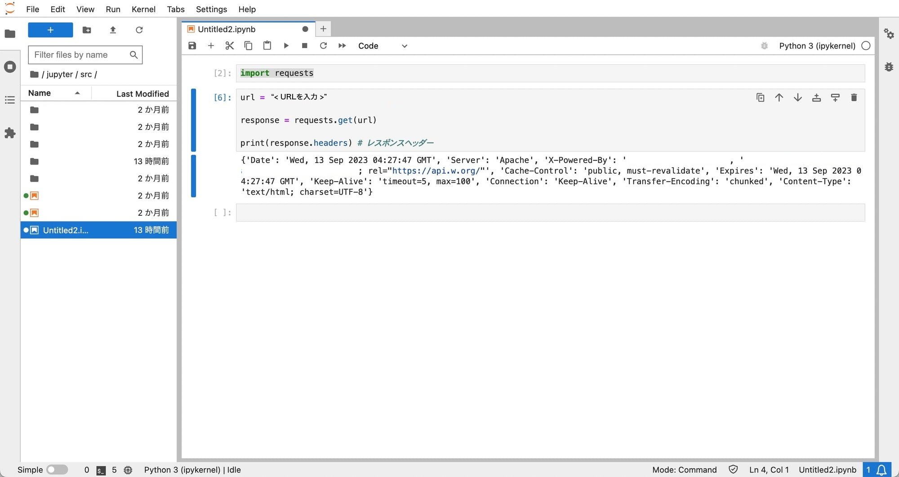
Task: Click the Python 3 (ipykernel) kernel name
Action: pyautogui.click(x=817, y=46)
